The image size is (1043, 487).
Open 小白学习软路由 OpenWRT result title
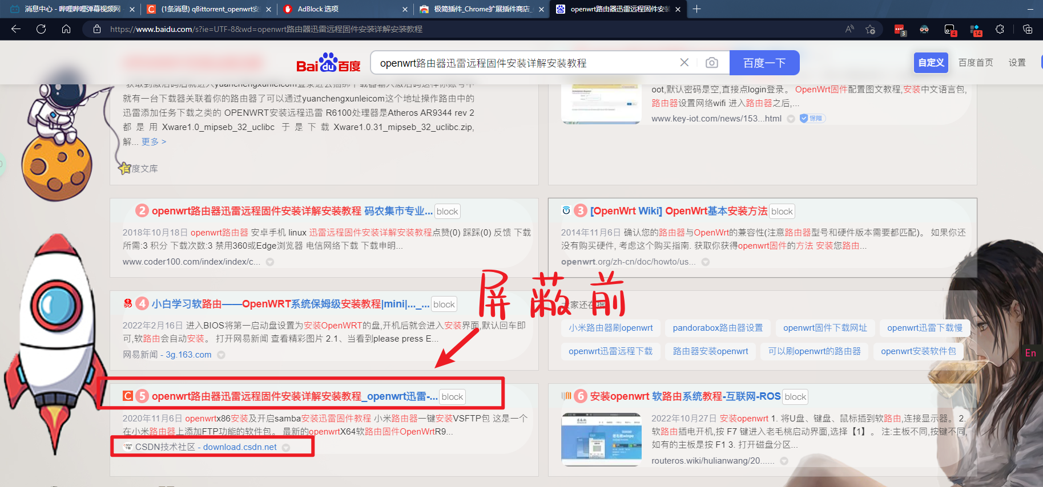[290, 304]
